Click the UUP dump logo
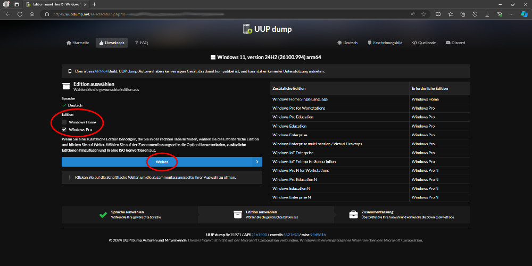532x266 pixels. (x=267, y=29)
